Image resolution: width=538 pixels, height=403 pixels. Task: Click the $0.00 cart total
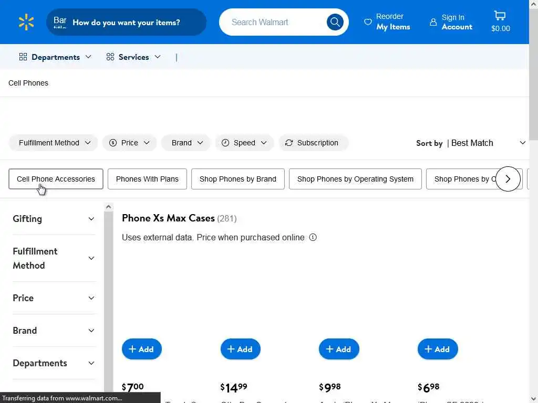[x=501, y=28]
